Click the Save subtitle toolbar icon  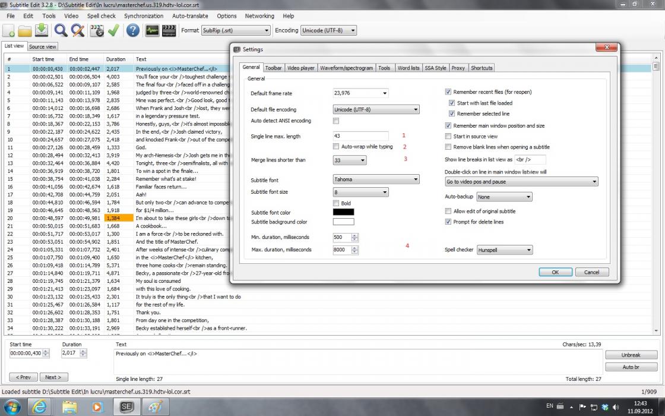(x=42, y=30)
